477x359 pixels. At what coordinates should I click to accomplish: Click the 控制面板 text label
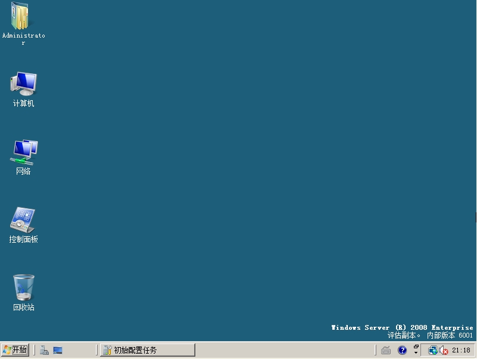[x=23, y=240]
